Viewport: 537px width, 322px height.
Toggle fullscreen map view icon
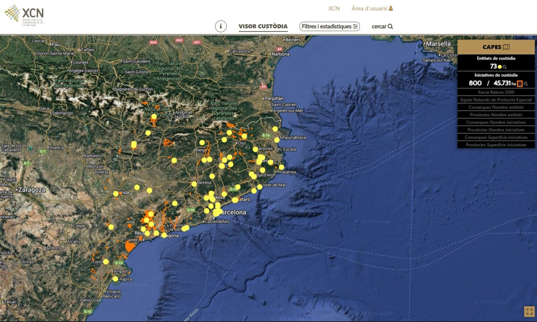[x=529, y=311]
